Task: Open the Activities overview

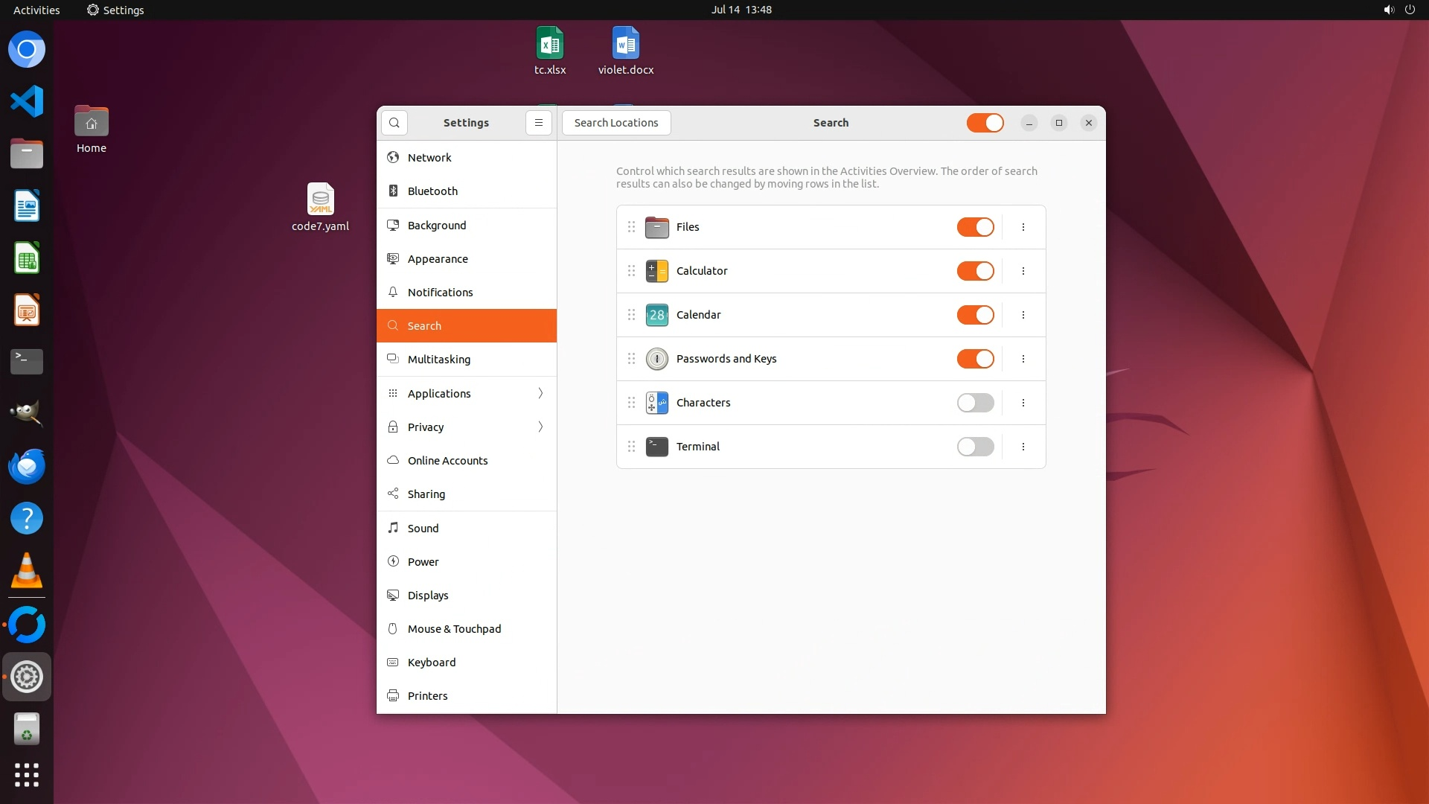Action: (36, 10)
